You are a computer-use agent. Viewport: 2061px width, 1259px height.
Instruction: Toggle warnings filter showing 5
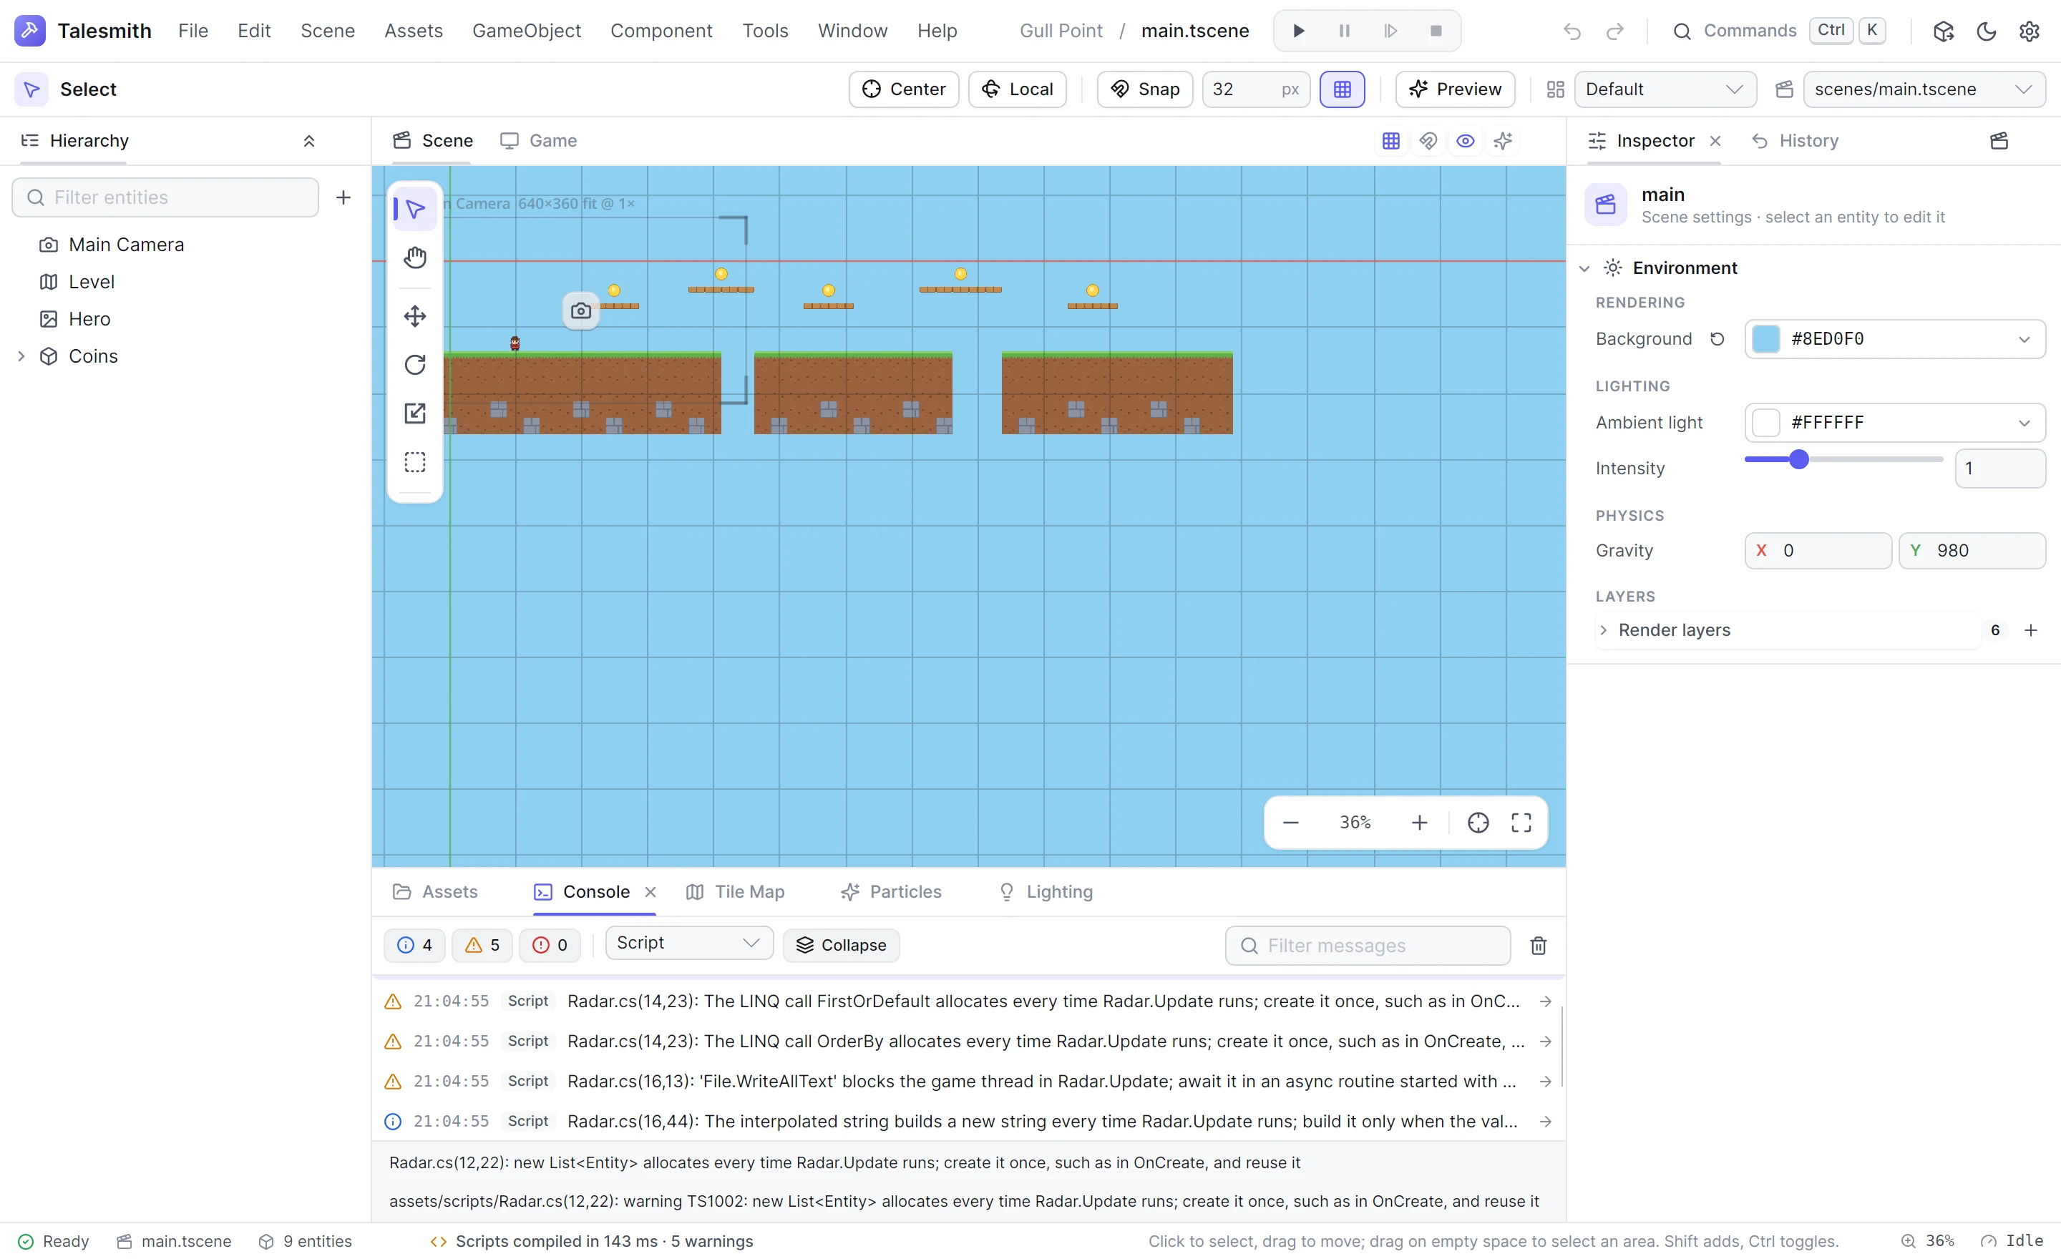tap(482, 946)
